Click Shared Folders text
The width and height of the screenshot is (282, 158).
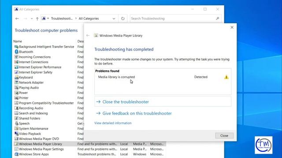point(30,118)
